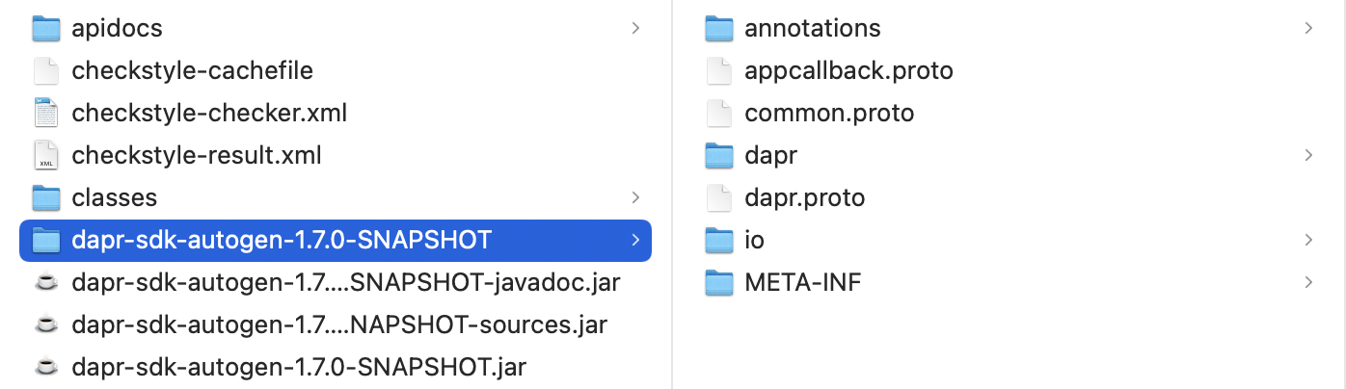
Task: Expand the classes folder chevron
Action: (635, 198)
